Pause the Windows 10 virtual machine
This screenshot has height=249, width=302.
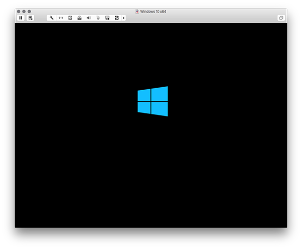[21, 18]
